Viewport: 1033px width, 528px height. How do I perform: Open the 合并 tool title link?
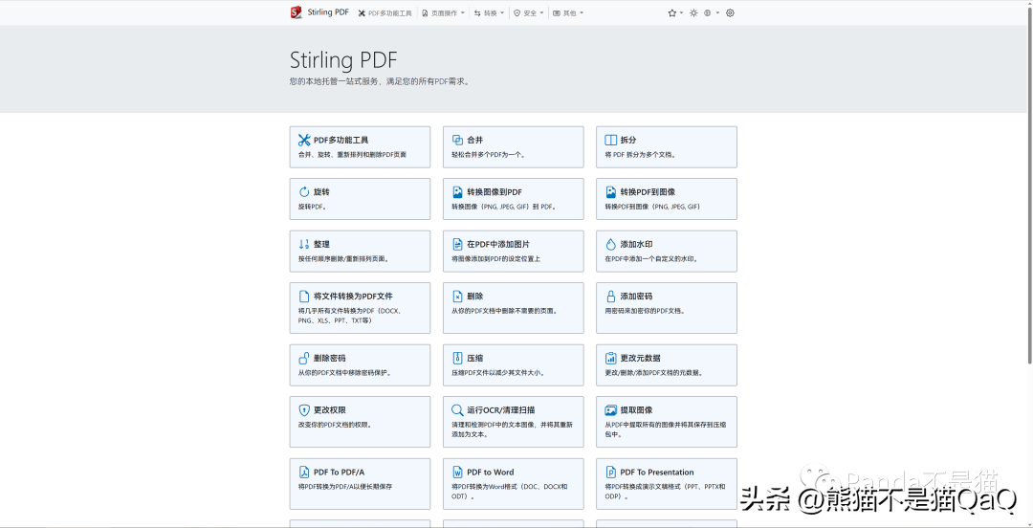tap(475, 140)
